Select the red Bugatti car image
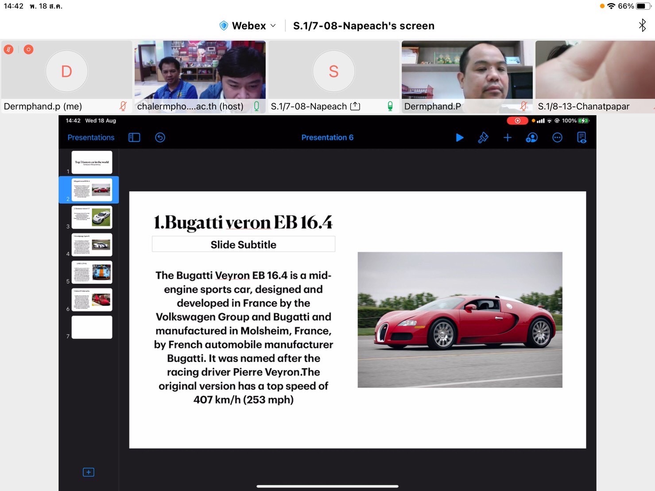This screenshot has height=491, width=655. 460,320
